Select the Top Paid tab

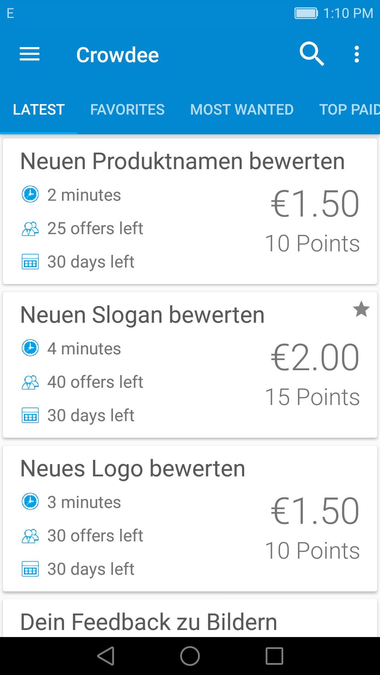point(348,110)
